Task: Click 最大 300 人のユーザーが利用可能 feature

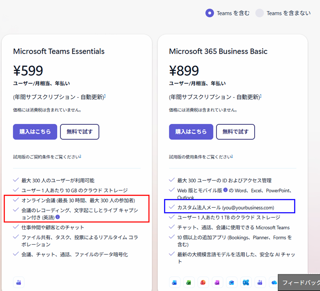Action: click(x=58, y=181)
